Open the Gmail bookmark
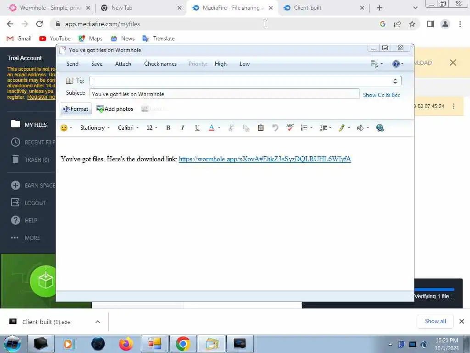The image size is (470, 353). click(x=19, y=39)
